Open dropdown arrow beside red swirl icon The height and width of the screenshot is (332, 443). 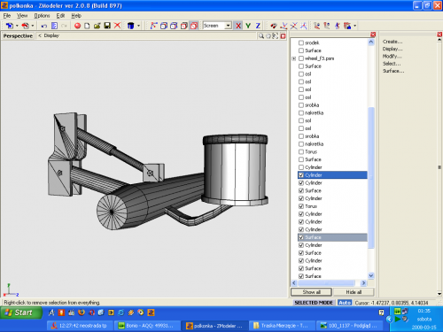33,26
